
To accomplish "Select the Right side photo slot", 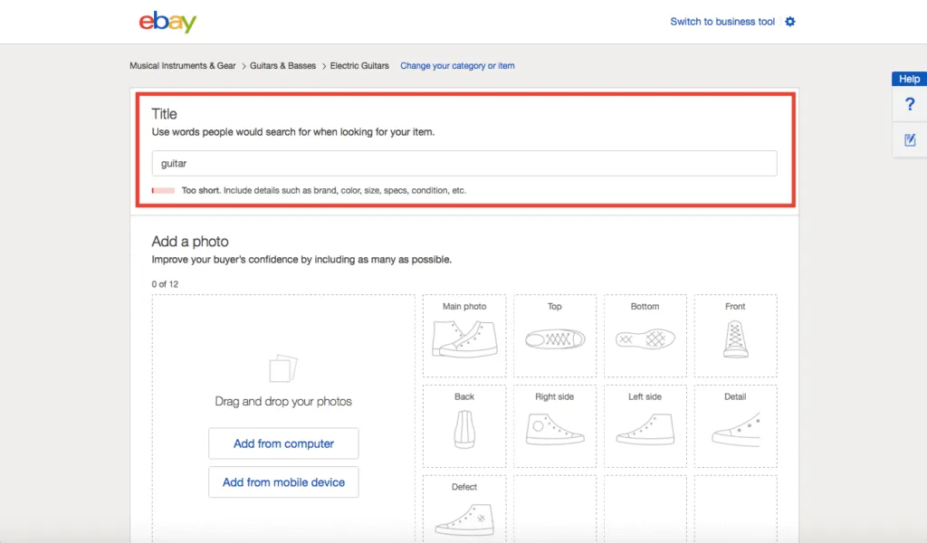I will [555, 425].
